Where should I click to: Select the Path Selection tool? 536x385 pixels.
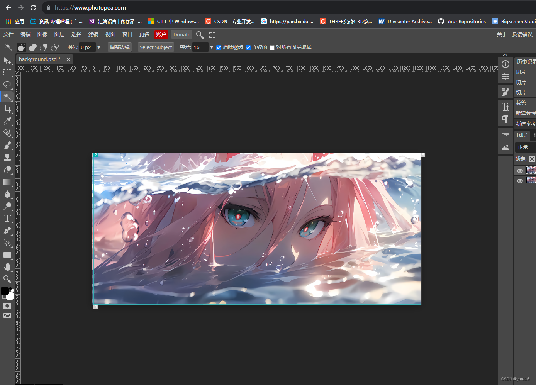[7, 243]
